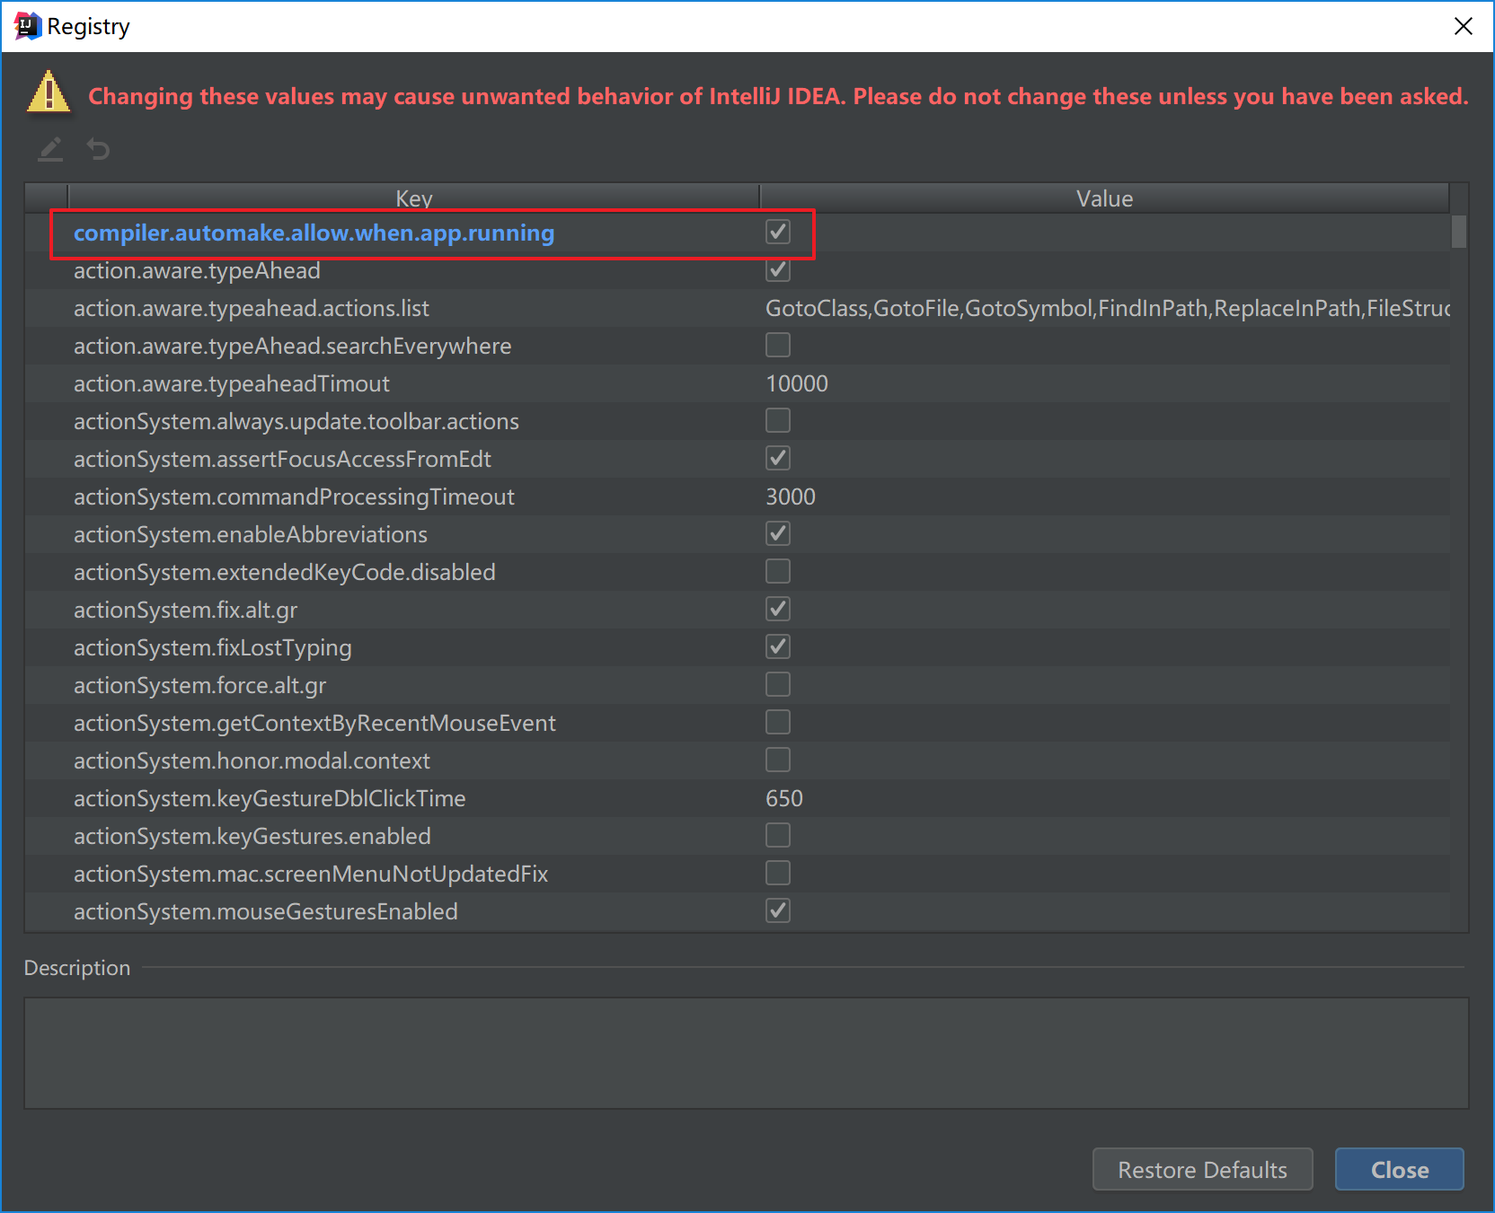
Task: Click the Revert to default icon
Action: point(98,149)
